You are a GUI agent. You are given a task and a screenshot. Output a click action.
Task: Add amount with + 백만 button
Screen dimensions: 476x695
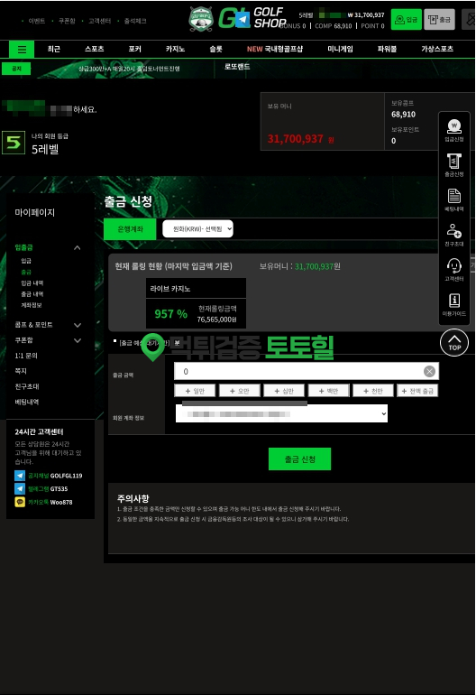point(328,391)
